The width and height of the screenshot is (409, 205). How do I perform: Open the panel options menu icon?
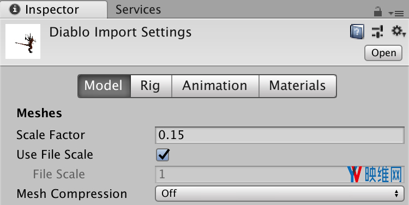396,13
